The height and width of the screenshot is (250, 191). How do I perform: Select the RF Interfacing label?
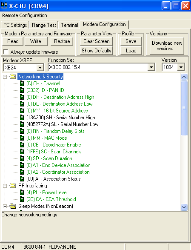coord(33,186)
